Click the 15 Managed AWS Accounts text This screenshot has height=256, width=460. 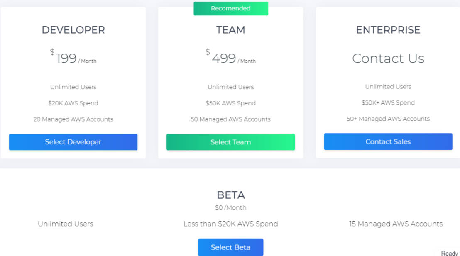(x=396, y=224)
